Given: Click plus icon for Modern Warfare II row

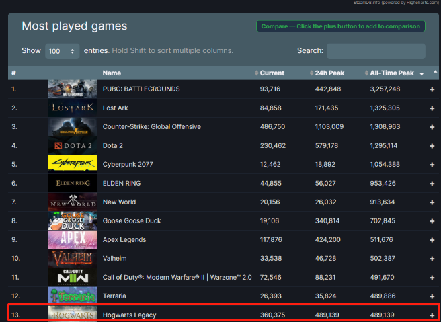Looking at the screenshot, I should coord(432,278).
